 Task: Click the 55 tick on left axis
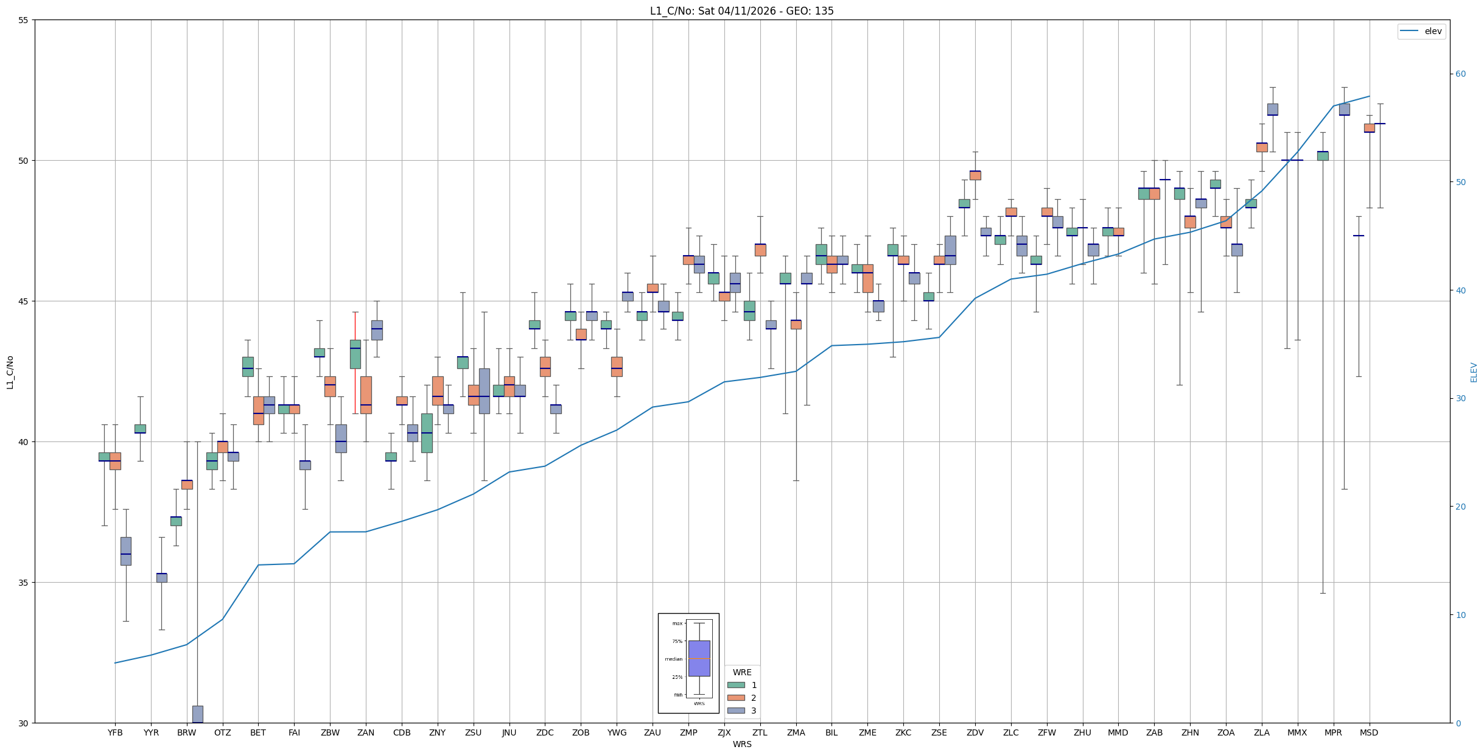pos(24,20)
